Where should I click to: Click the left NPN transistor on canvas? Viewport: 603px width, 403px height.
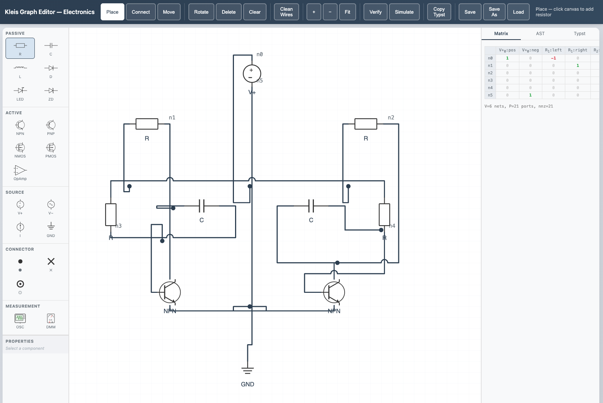(x=170, y=292)
